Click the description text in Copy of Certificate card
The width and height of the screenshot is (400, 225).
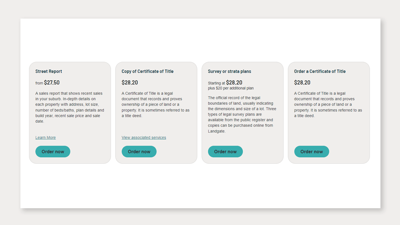pos(155,104)
